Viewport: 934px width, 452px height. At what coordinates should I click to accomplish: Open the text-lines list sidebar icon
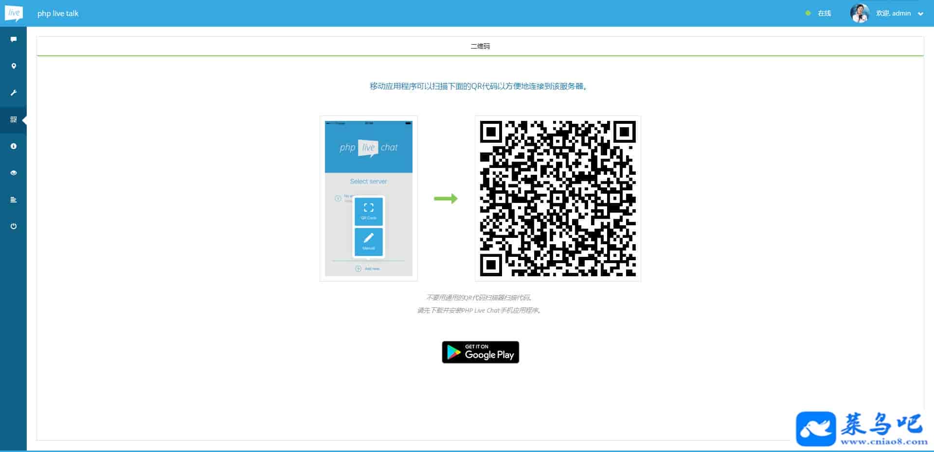click(14, 200)
